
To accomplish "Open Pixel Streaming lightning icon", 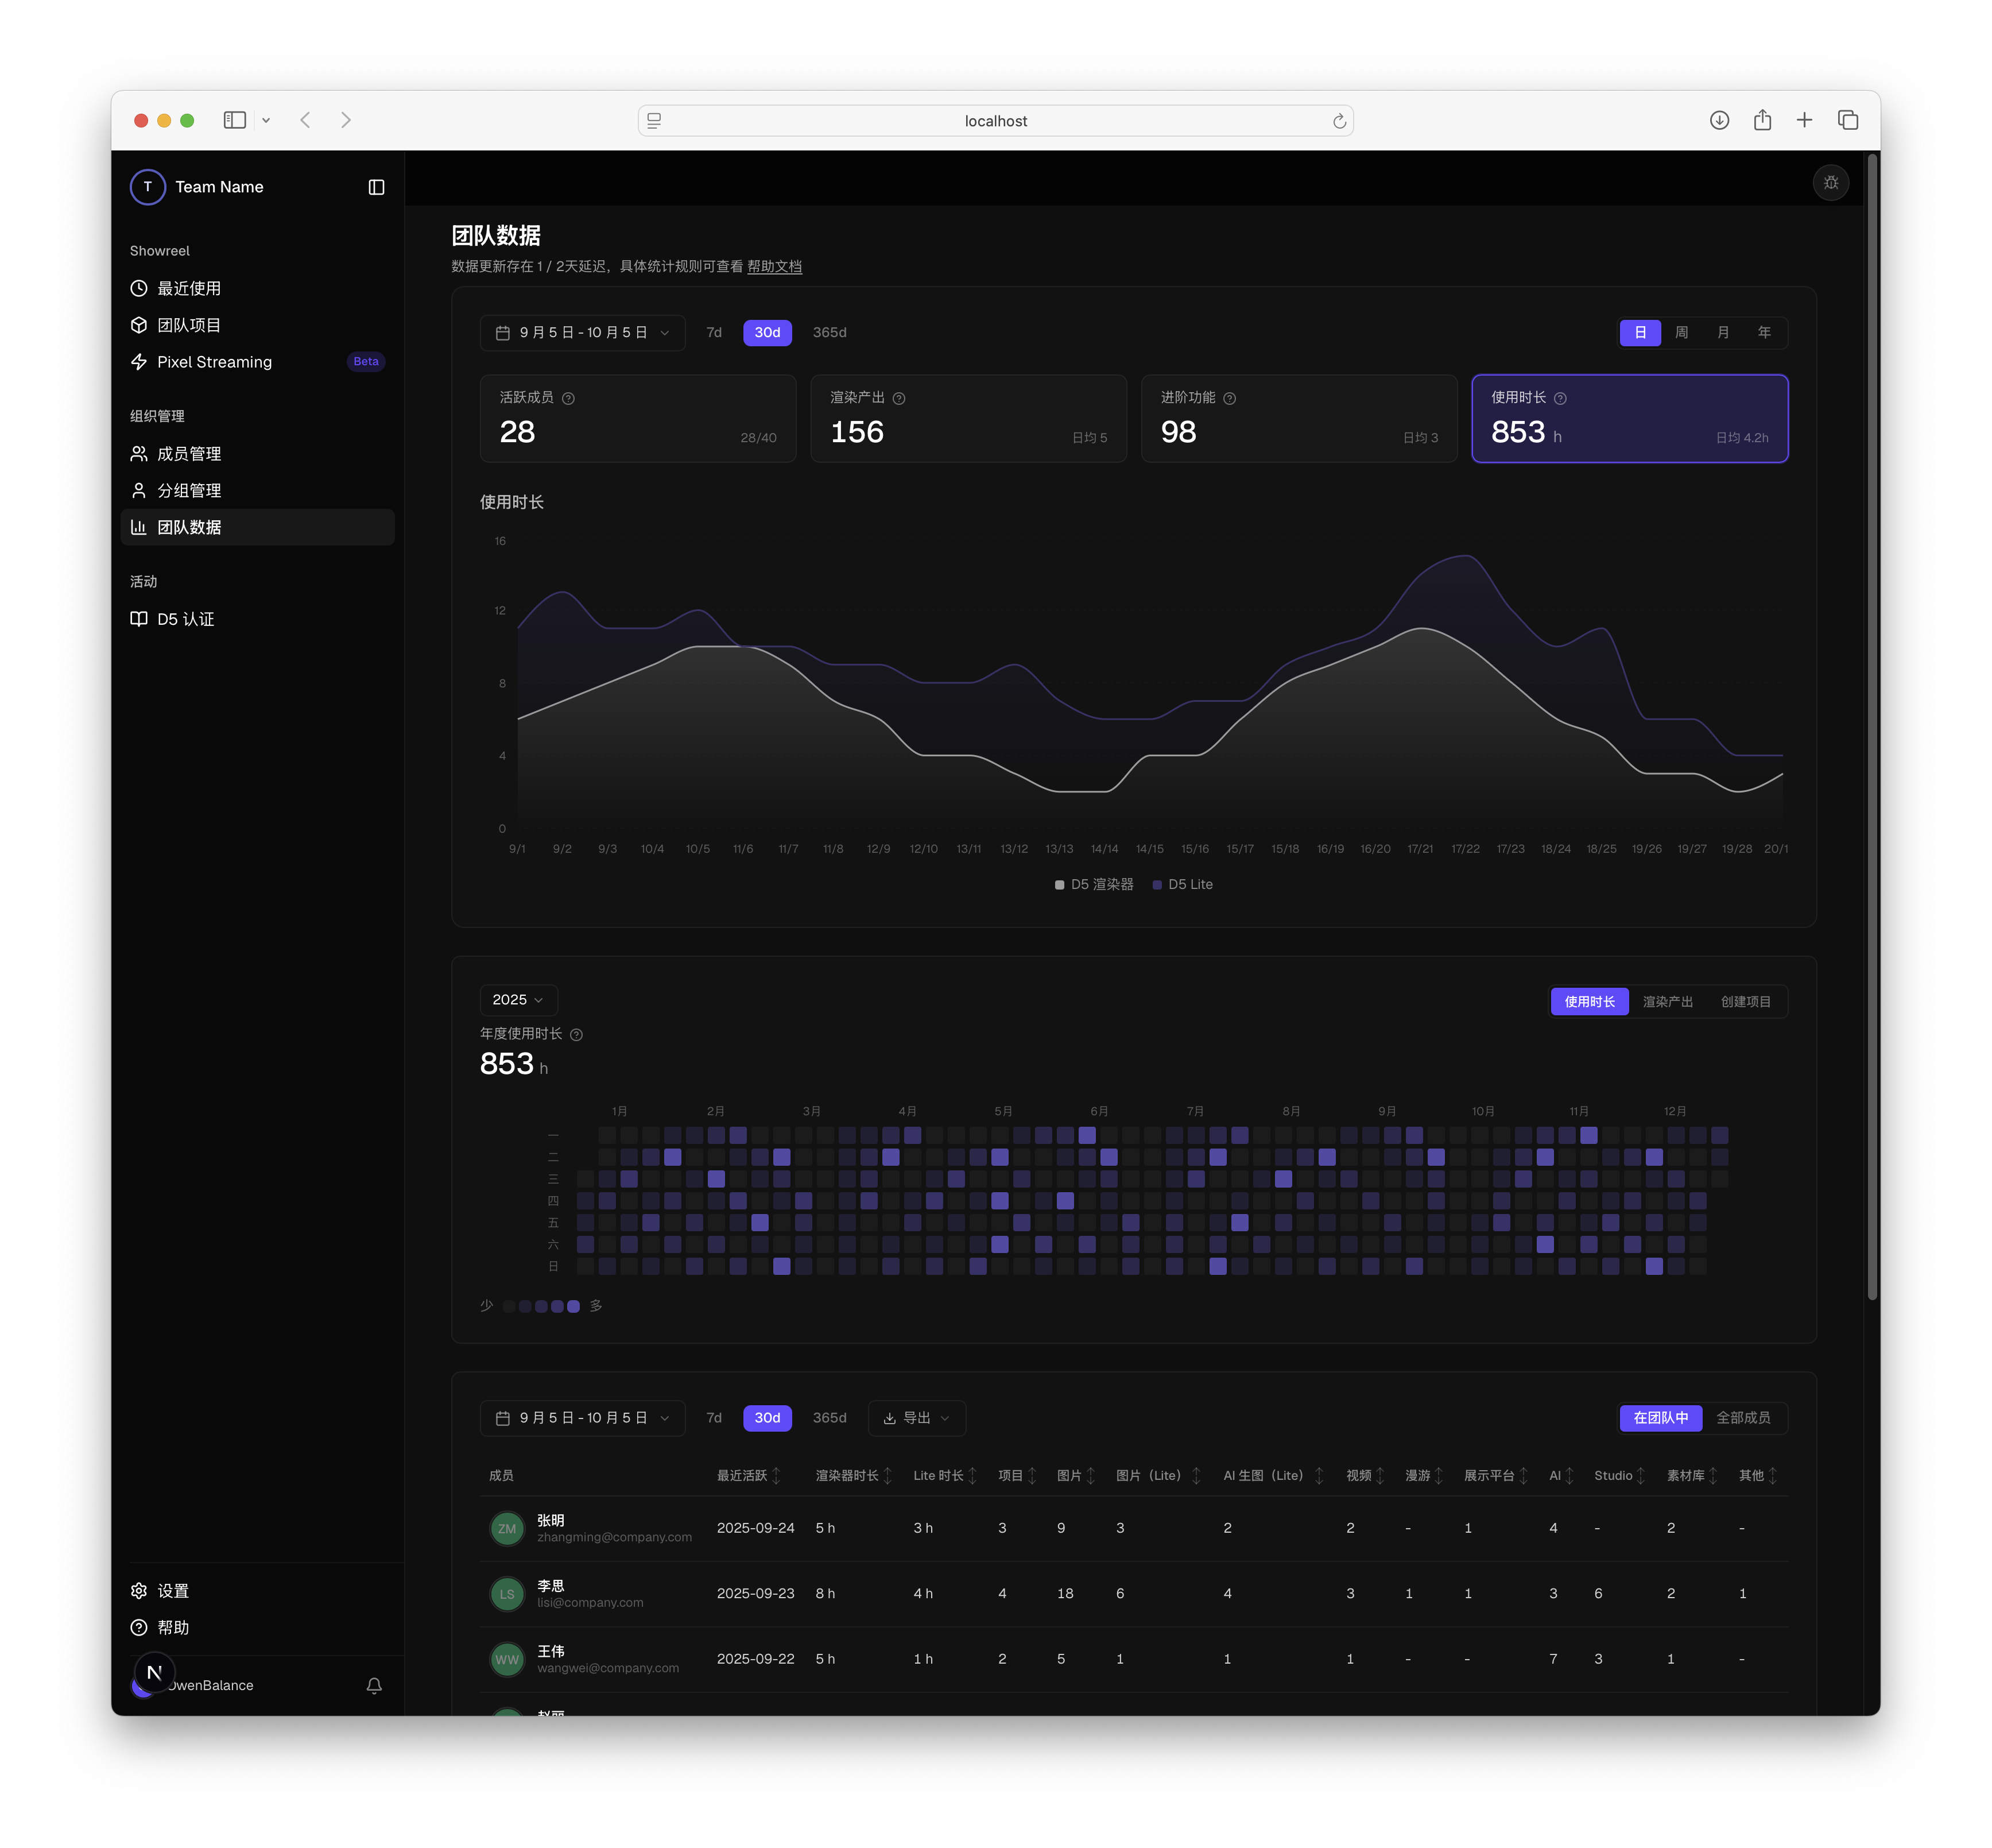I will click(x=139, y=362).
